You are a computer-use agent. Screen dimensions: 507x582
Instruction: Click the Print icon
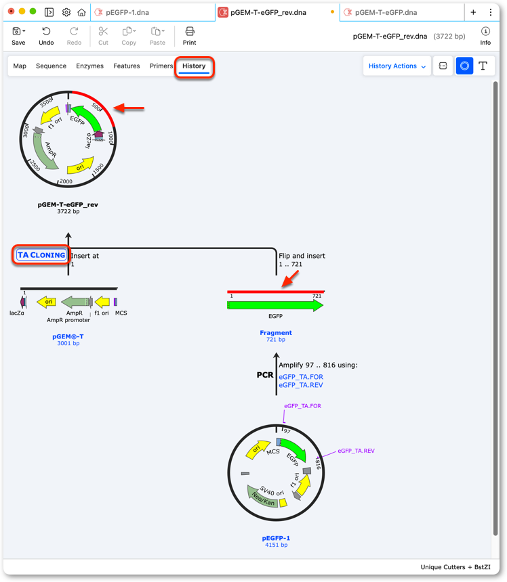pyautogui.click(x=190, y=31)
